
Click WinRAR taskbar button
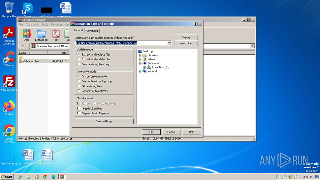point(62,177)
